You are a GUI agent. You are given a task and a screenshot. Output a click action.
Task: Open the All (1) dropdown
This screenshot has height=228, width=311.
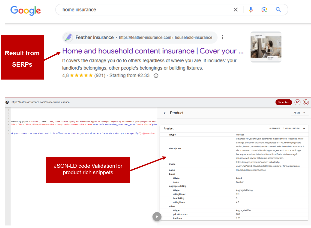(x=299, y=113)
